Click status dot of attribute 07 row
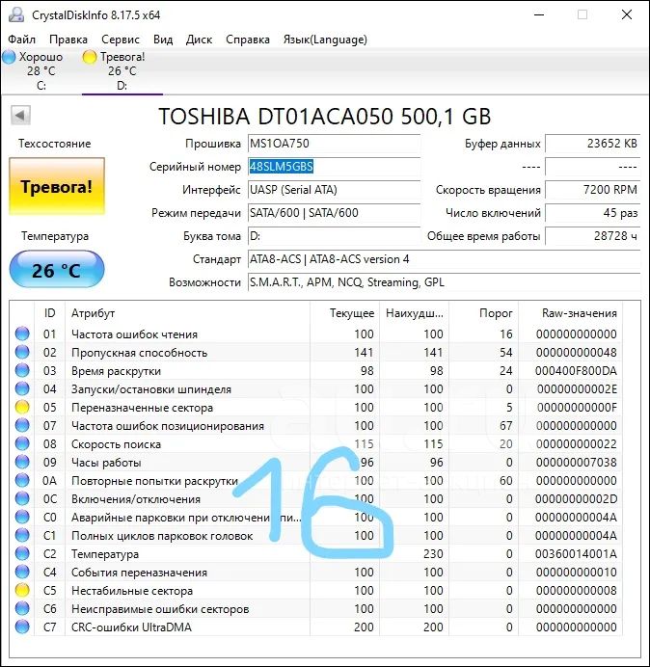The width and height of the screenshot is (650, 667). coord(22,425)
